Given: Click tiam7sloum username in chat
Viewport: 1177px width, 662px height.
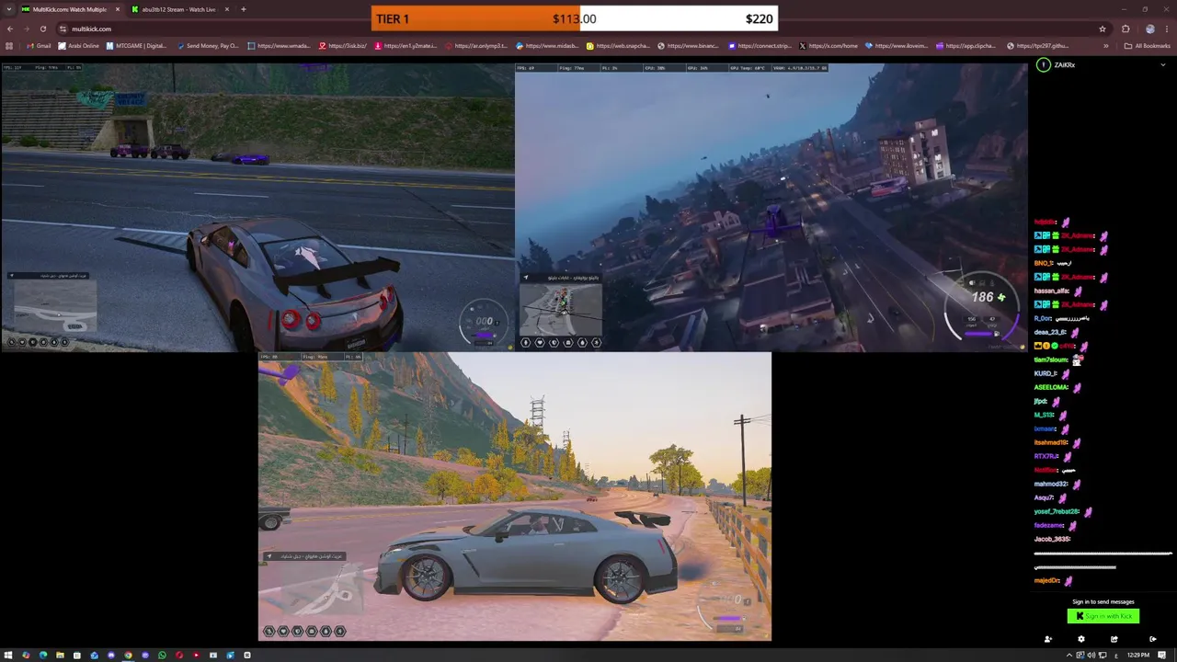Looking at the screenshot, I should point(1051,360).
